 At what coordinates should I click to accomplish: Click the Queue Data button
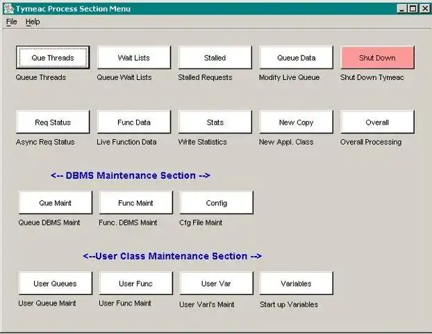tap(296, 58)
